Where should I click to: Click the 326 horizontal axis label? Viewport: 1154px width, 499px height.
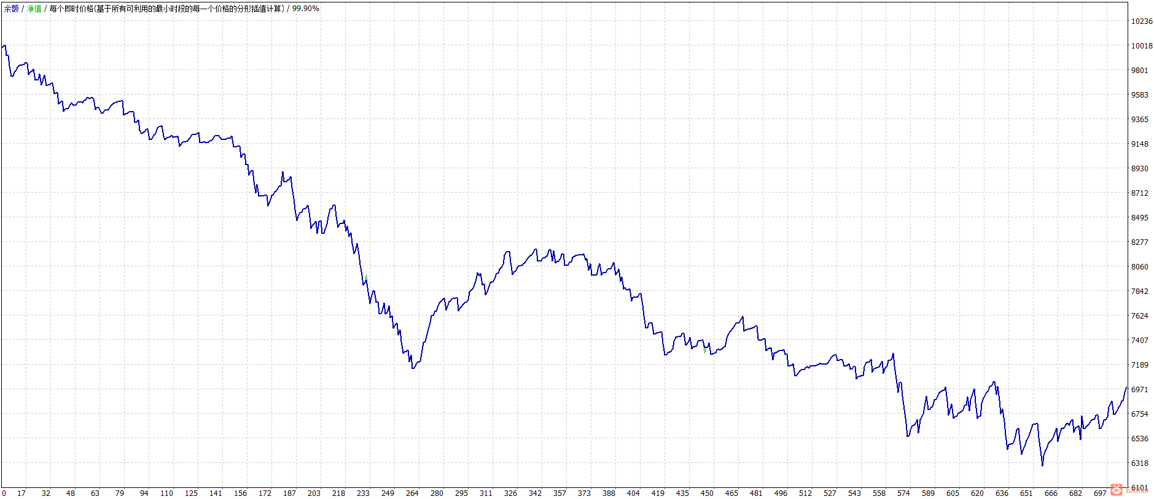click(x=510, y=493)
